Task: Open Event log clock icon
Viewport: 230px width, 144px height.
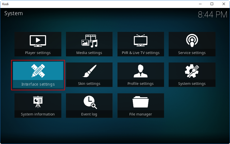Action: tap(90, 102)
